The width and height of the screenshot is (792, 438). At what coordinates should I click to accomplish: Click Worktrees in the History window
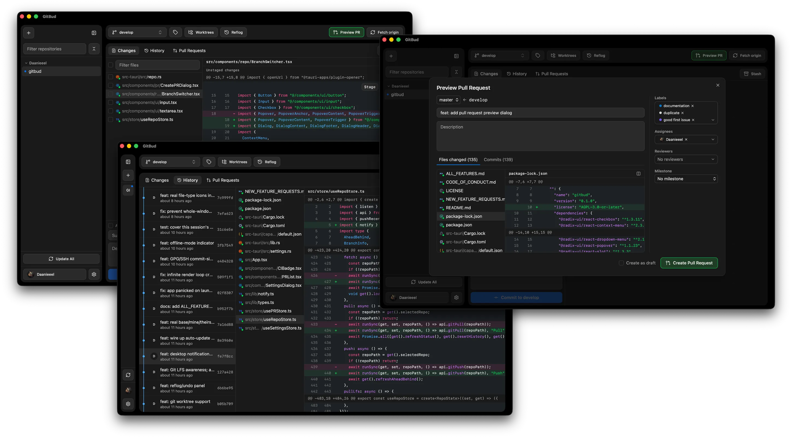point(235,162)
